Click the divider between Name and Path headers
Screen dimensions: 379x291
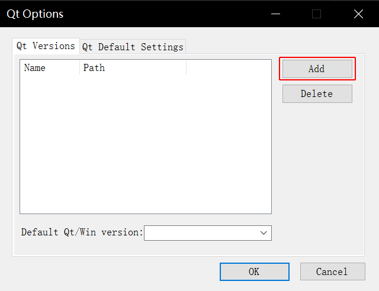pyautogui.click(x=79, y=67)
